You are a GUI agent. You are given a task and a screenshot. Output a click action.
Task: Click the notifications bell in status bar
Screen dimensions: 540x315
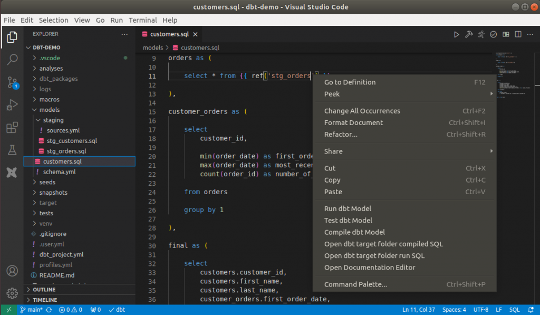(x=531, y=310)
